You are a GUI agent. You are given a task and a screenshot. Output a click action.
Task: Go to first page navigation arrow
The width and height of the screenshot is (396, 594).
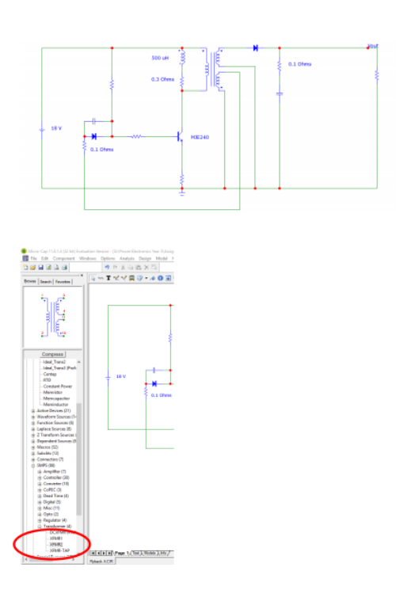[x=93, y=553]
